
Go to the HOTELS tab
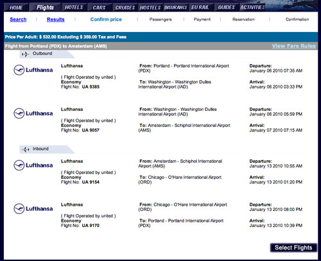74,8
